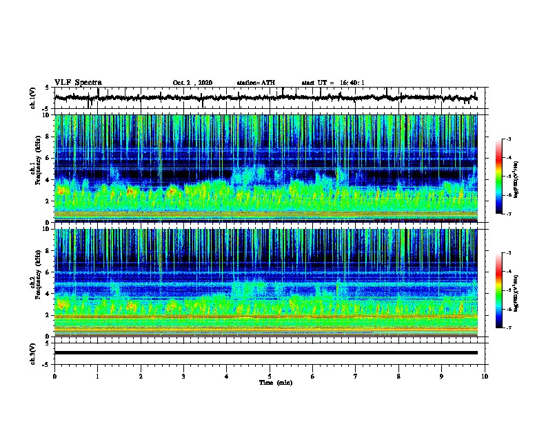The height and width of the screenshot is (422, 546).
Task: Click the ch.2 spectrogram panel
Action: (x=265, y=283)
